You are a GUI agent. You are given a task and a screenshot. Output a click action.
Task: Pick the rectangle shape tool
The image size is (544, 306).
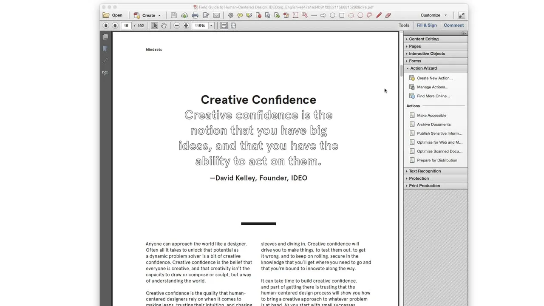coord(342,15)
